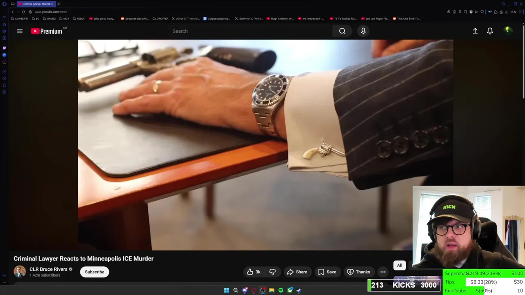Screen dimensions: 525x295
Task: Open the sidebar settings gear icon
Action: pos(4,92)
